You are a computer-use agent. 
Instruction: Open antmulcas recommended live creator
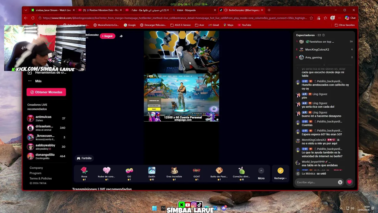tap(46, 118)
